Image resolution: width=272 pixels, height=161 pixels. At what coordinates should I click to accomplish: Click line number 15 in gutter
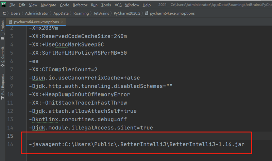coord(10,136)
